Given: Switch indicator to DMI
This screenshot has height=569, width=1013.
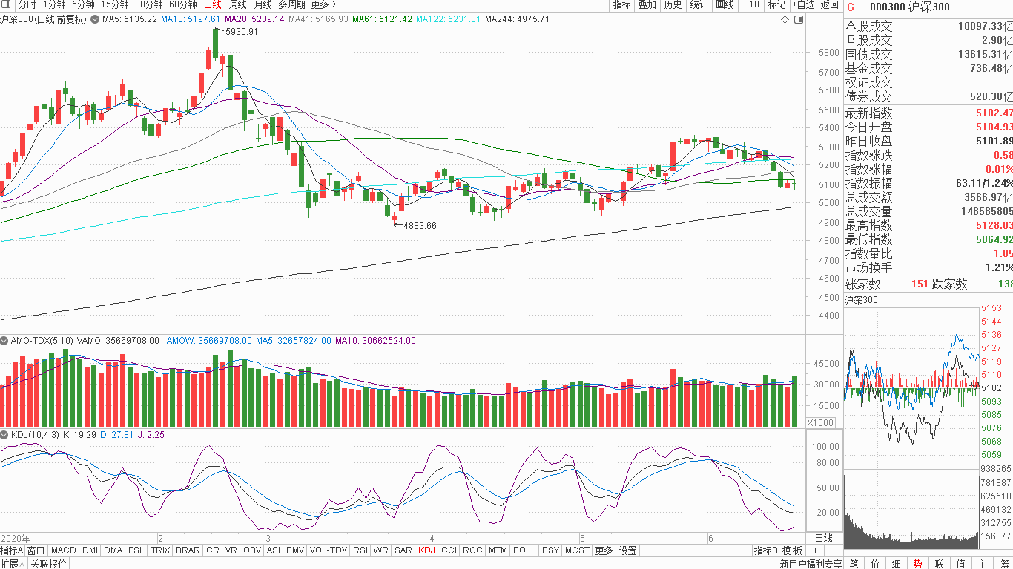Looking at the screenshot, I should coord(90,550).
